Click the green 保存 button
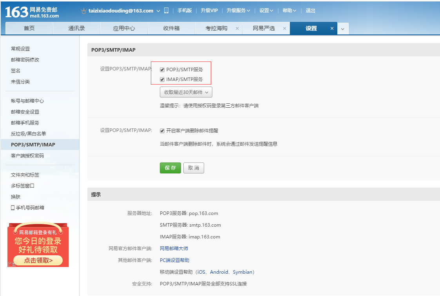The image size is (440, 296). point(170,168)
